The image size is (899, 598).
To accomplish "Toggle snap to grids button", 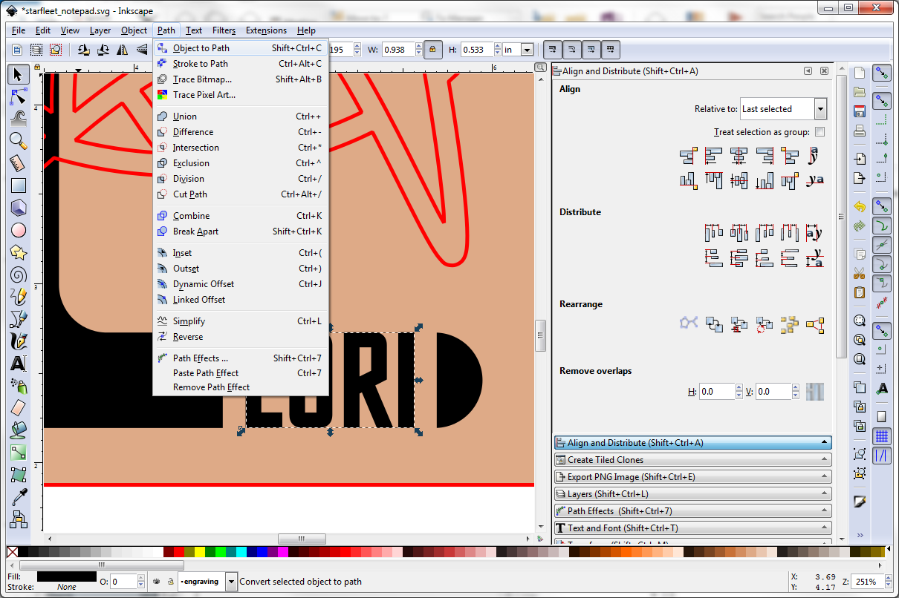I will click(x=882, y=436).
